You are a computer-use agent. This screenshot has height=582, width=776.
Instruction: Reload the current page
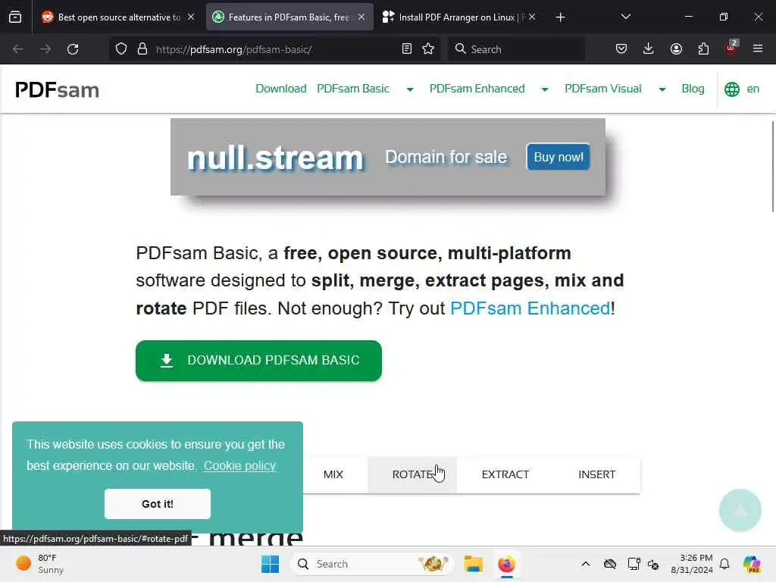click(73, 49)
